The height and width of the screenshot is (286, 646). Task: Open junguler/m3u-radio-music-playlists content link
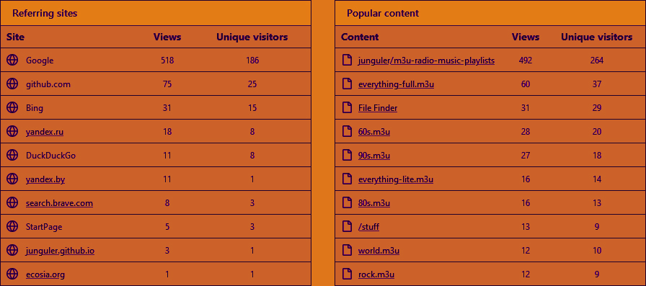[x=426, y=61]
